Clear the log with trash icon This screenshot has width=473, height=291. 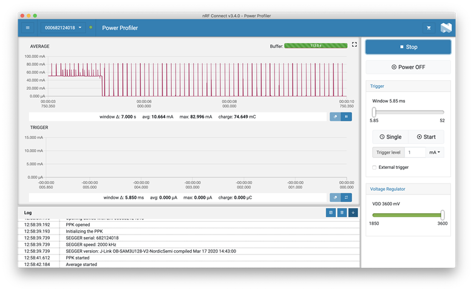click(x=342, y=213)
